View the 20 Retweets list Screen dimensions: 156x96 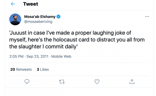21,69
